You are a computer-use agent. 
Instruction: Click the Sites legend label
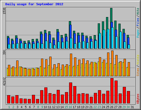[x=138, y=72]
